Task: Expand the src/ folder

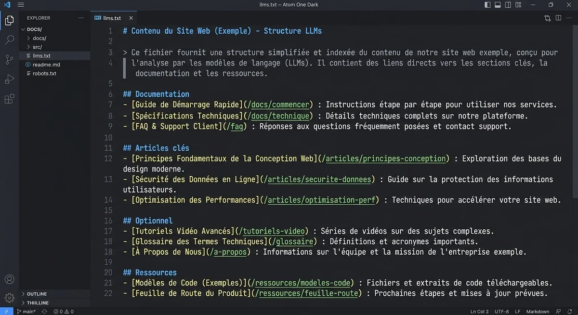Action: (x=54, y=47)
